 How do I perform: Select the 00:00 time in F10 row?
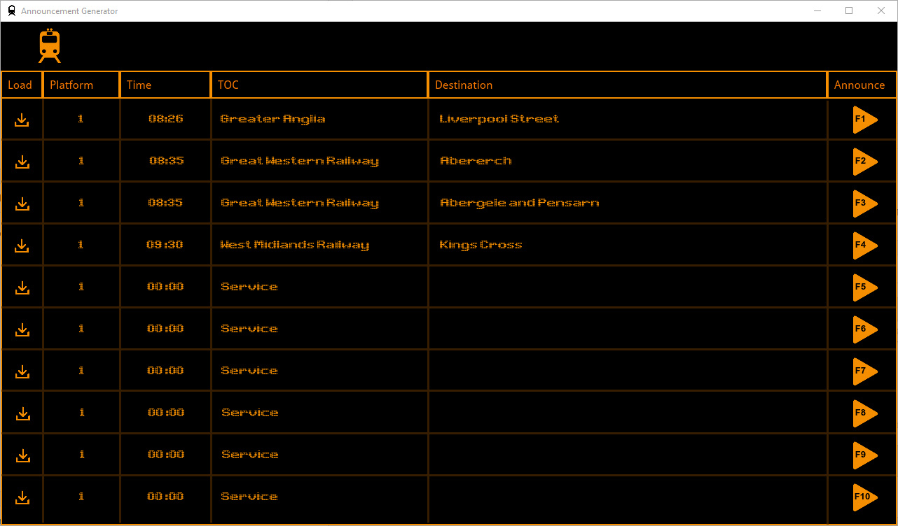165,497
